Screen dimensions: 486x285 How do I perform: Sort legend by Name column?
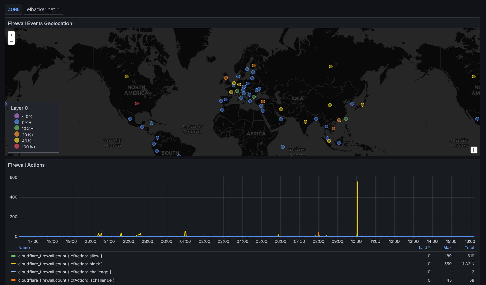[x=24, y=248]
